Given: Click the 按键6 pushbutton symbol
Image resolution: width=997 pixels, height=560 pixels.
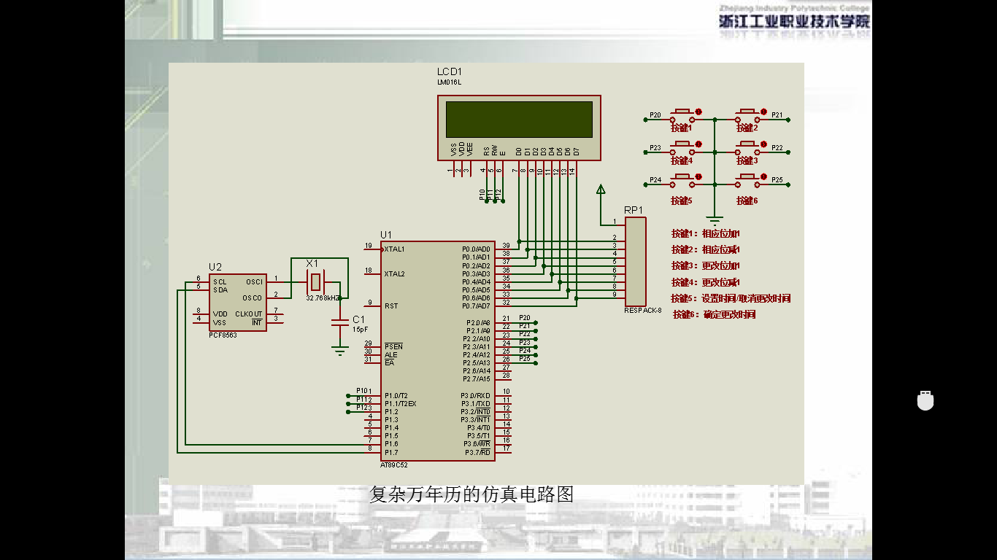Looking at the screenshot, I should 747,180.
